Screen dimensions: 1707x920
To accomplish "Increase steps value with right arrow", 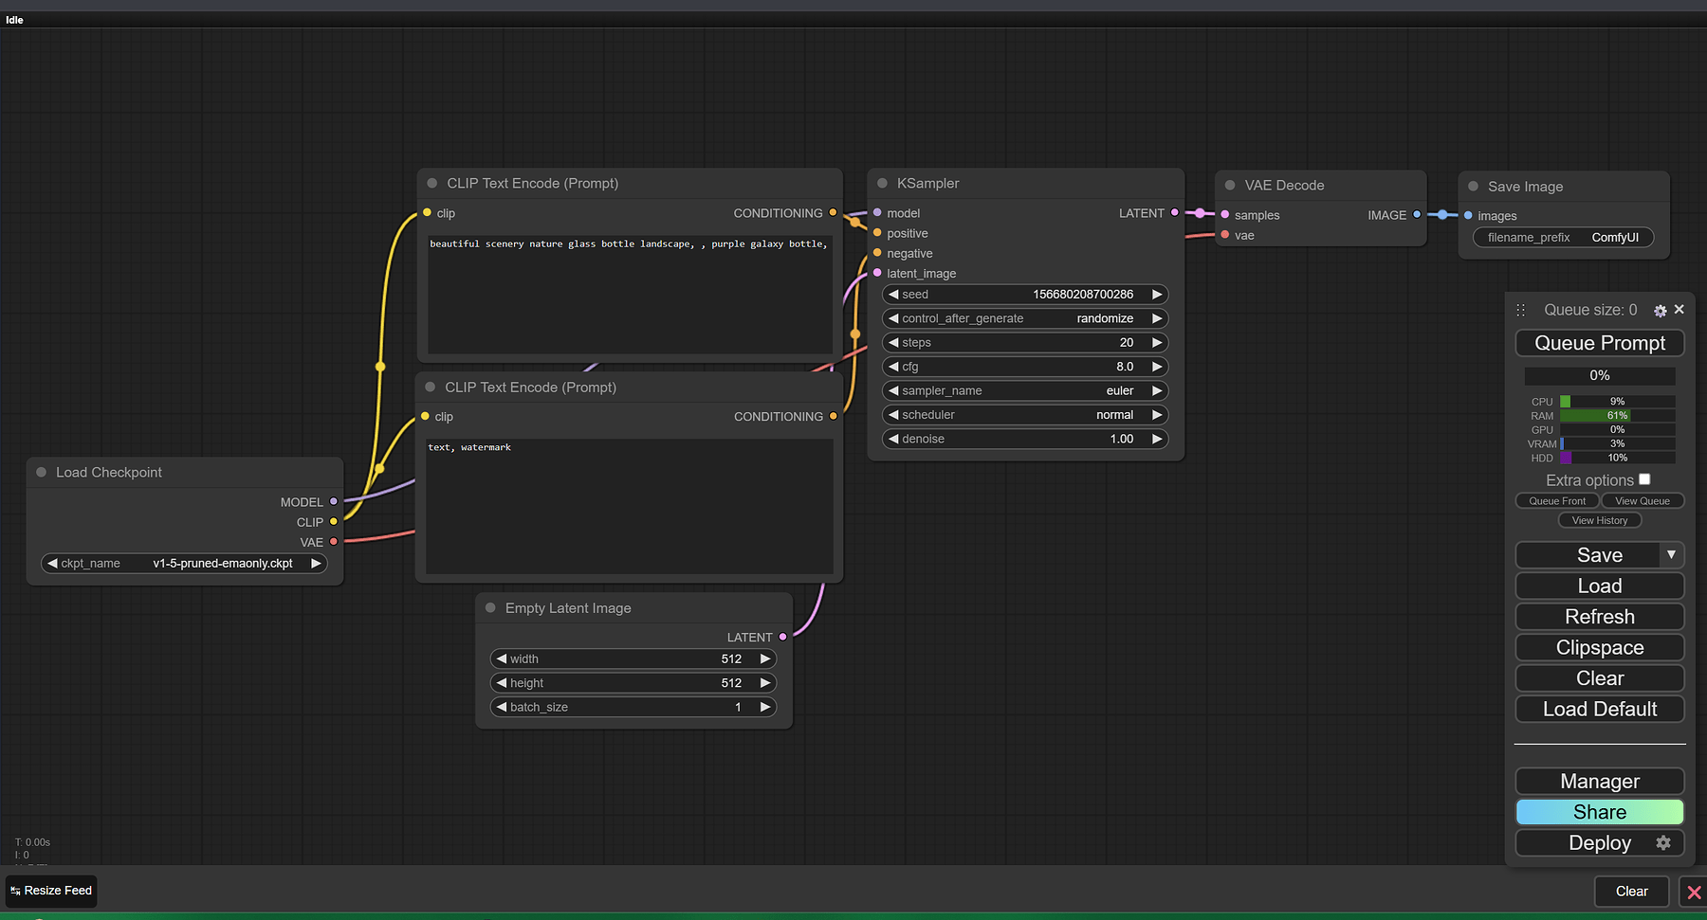I will pyautogui.click(x=1157, y=342).
